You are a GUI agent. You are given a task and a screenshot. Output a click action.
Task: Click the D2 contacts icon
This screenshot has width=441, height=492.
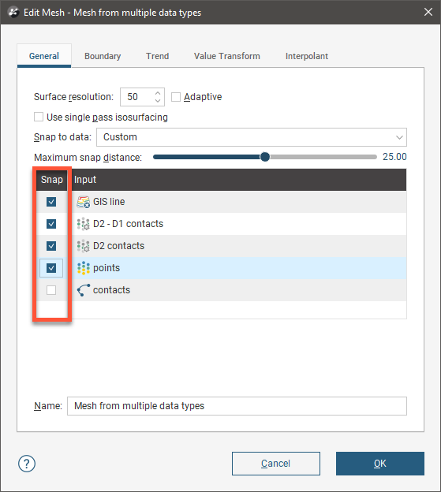(83, 246)
